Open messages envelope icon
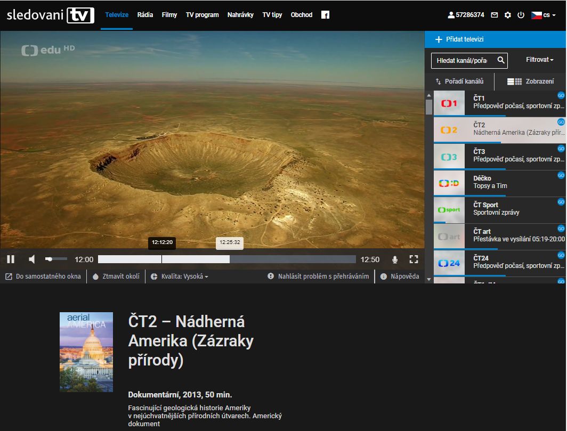 [x=495, y=15]
